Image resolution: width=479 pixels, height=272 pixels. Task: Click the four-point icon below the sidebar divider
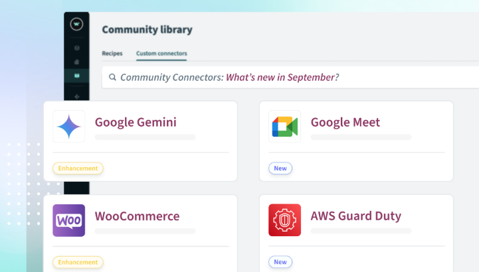tap(76, 98)
